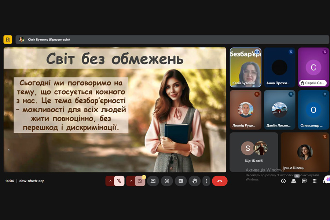Raise hand using the hand icon

coord(194,181)
